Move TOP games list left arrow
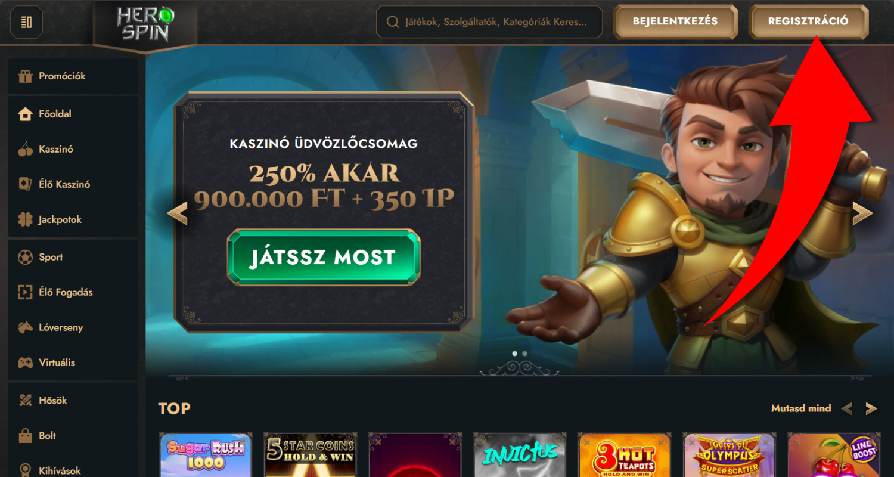 846,408
